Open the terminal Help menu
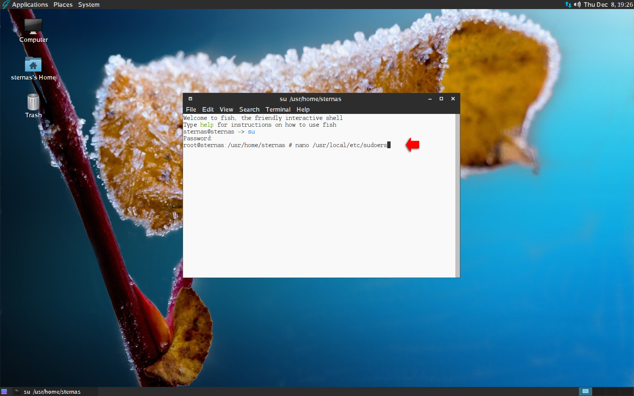This screenshot has height=396, width=634. (x=303, y=109)
